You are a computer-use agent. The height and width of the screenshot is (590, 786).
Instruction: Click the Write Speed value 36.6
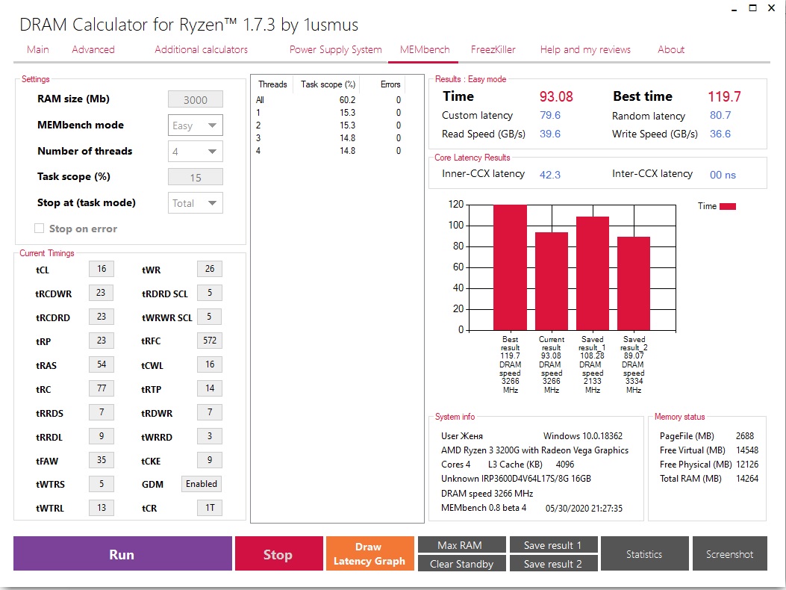pyautogui.click(x=720, y=134)
